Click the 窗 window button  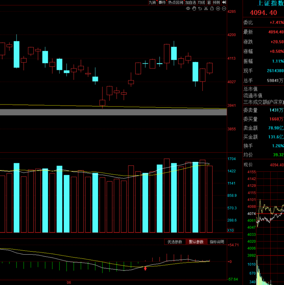click(x=209, y=2)
